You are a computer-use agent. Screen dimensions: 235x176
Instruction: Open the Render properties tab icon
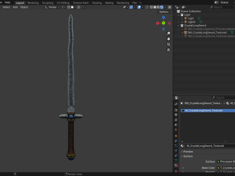[176, 110]
